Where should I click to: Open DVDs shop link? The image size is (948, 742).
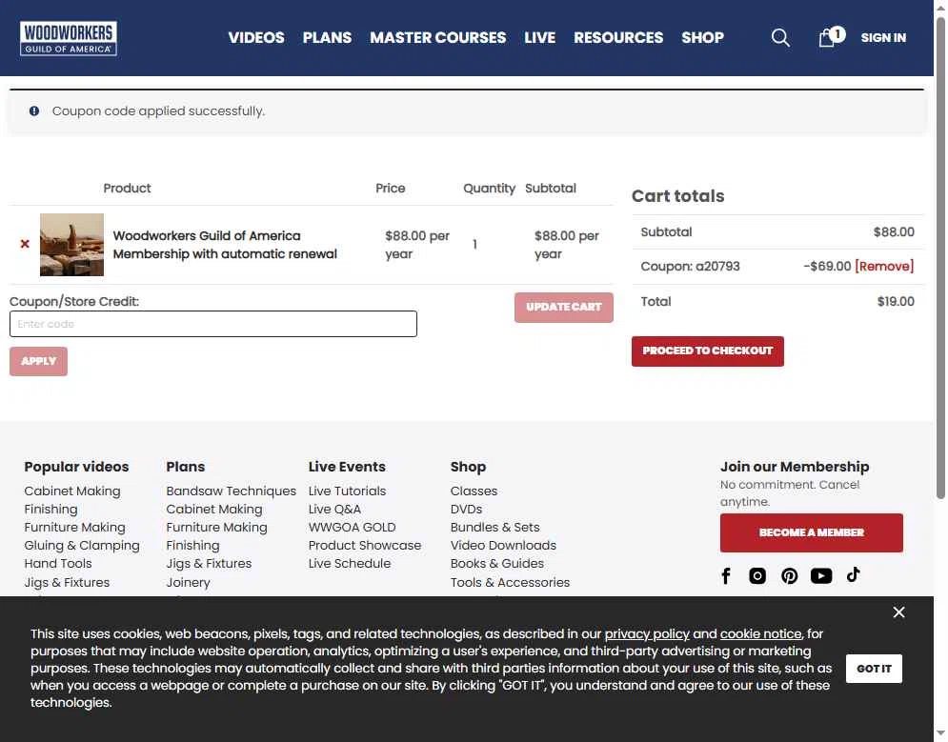coord(466,509)
